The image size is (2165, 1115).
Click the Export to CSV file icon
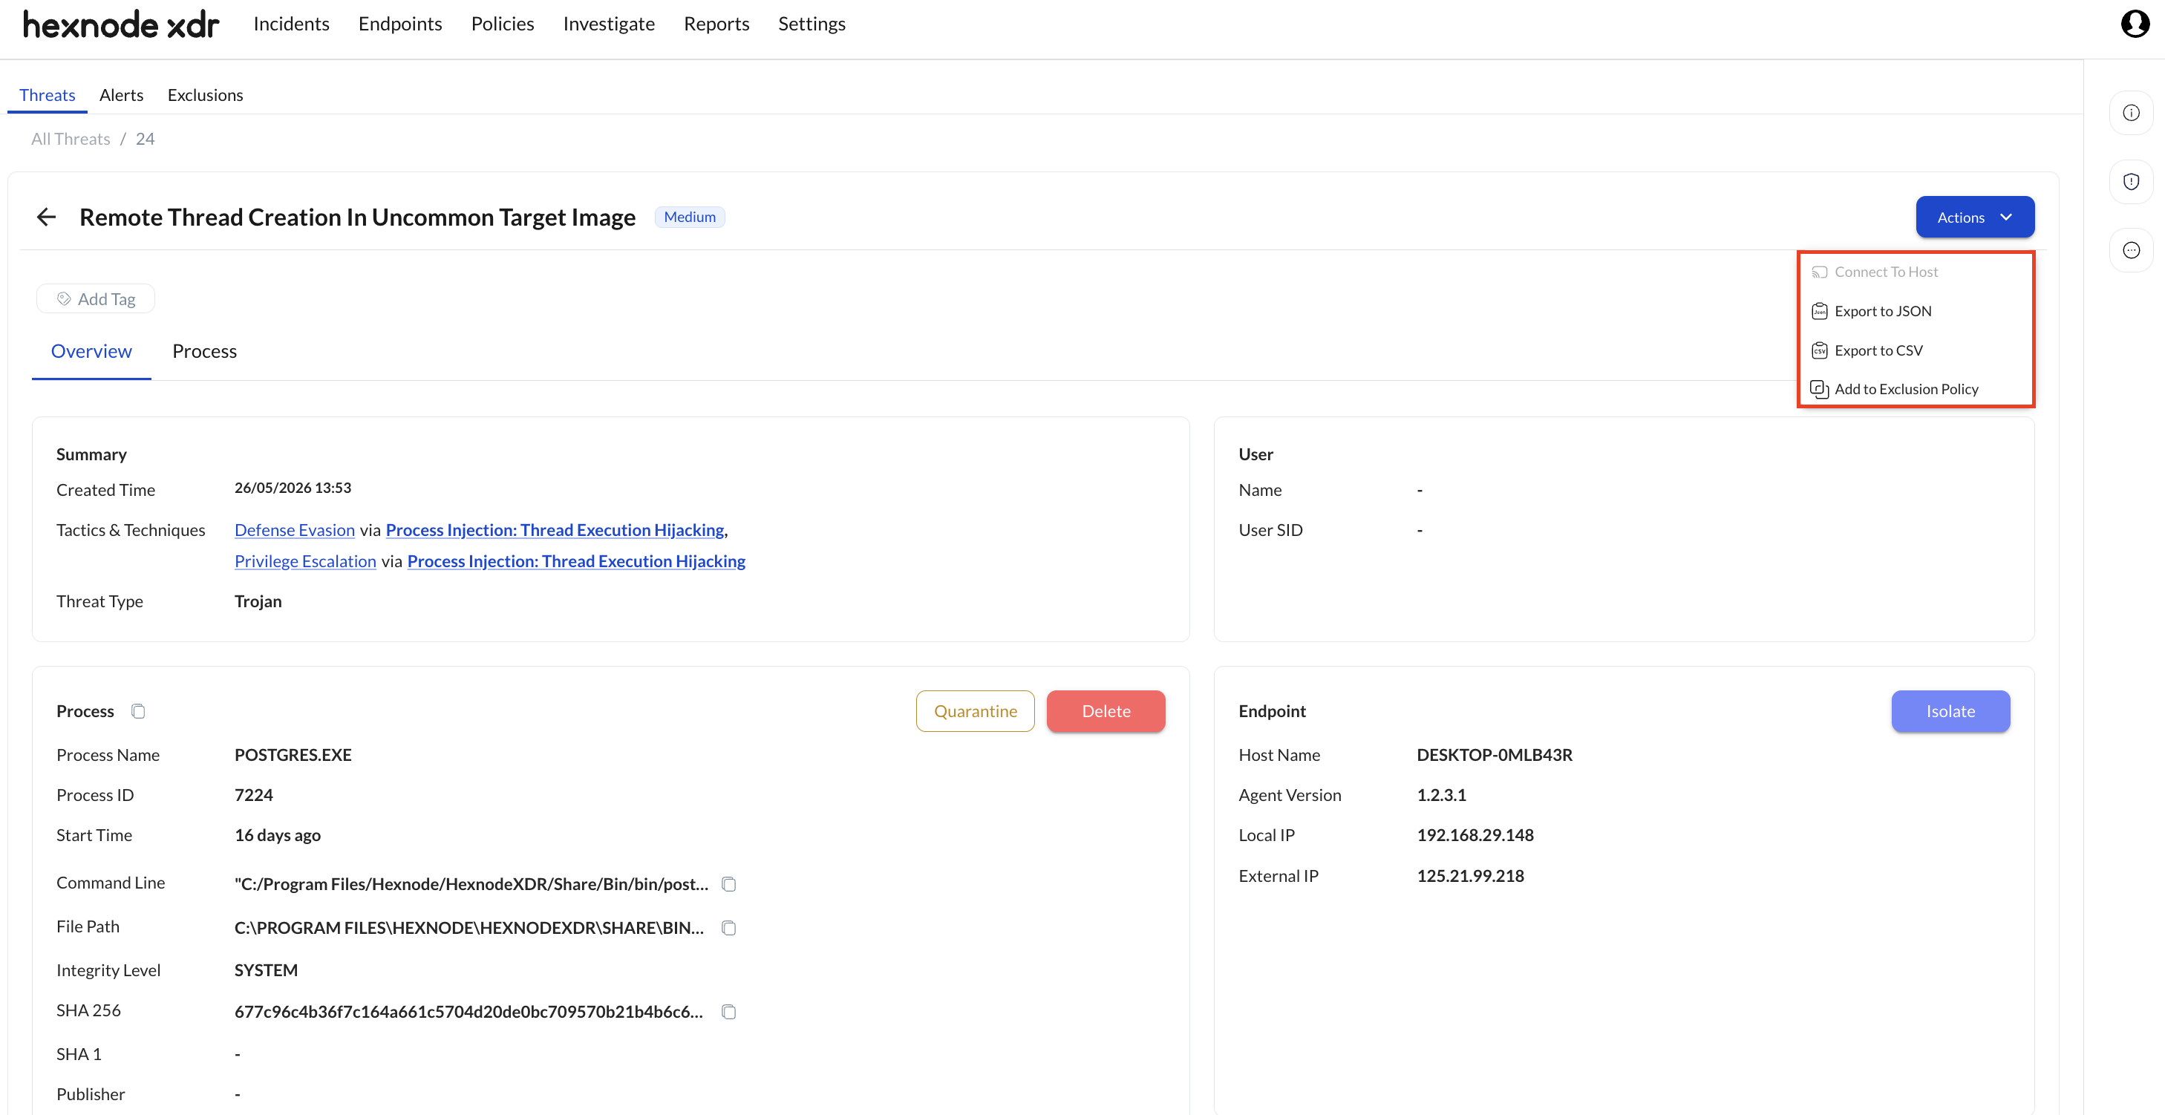point(1820,350)
